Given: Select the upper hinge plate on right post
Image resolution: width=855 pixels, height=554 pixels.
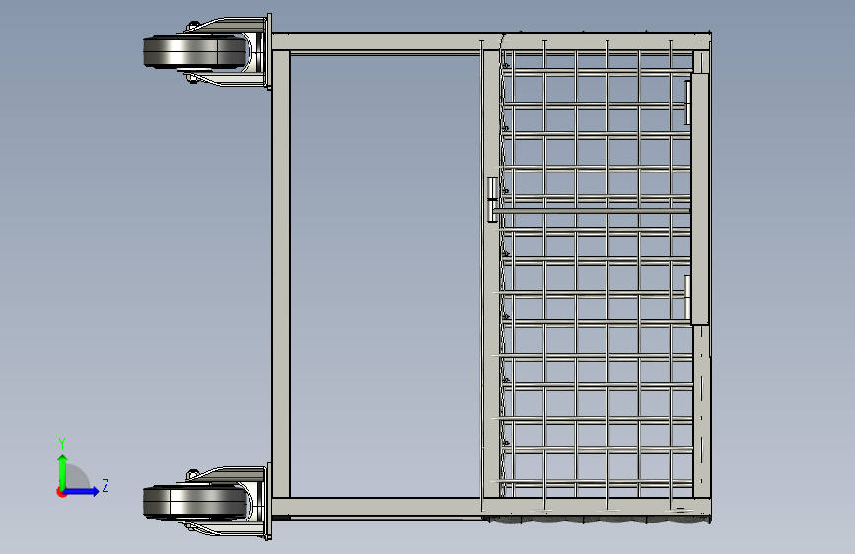Looking at the screenshot, I should [x=688, y=104].
